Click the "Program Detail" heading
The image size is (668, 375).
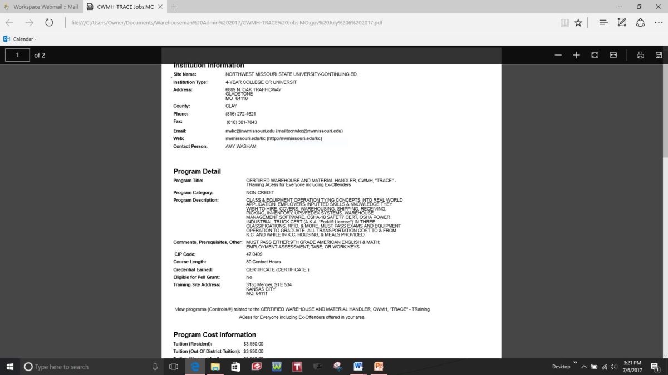tap(197, 171)
